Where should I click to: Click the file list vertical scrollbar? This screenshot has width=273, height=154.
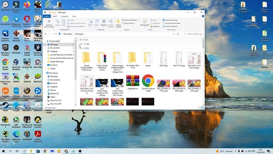point(203,43)
